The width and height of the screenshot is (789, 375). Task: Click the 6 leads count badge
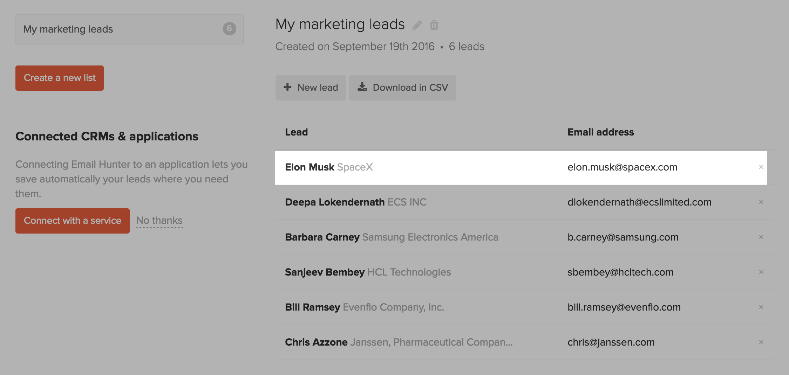pos(230,29)
